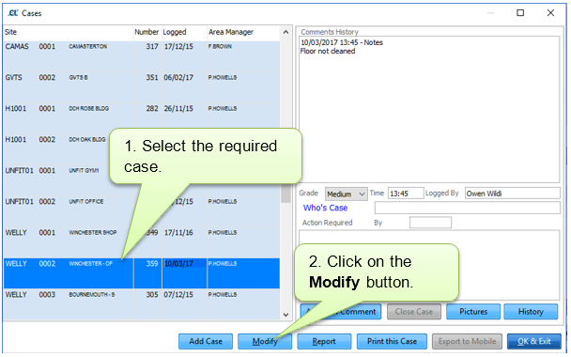Click Logged By field Owen Wildi
The image size is (571, 357).
(513, 194)
